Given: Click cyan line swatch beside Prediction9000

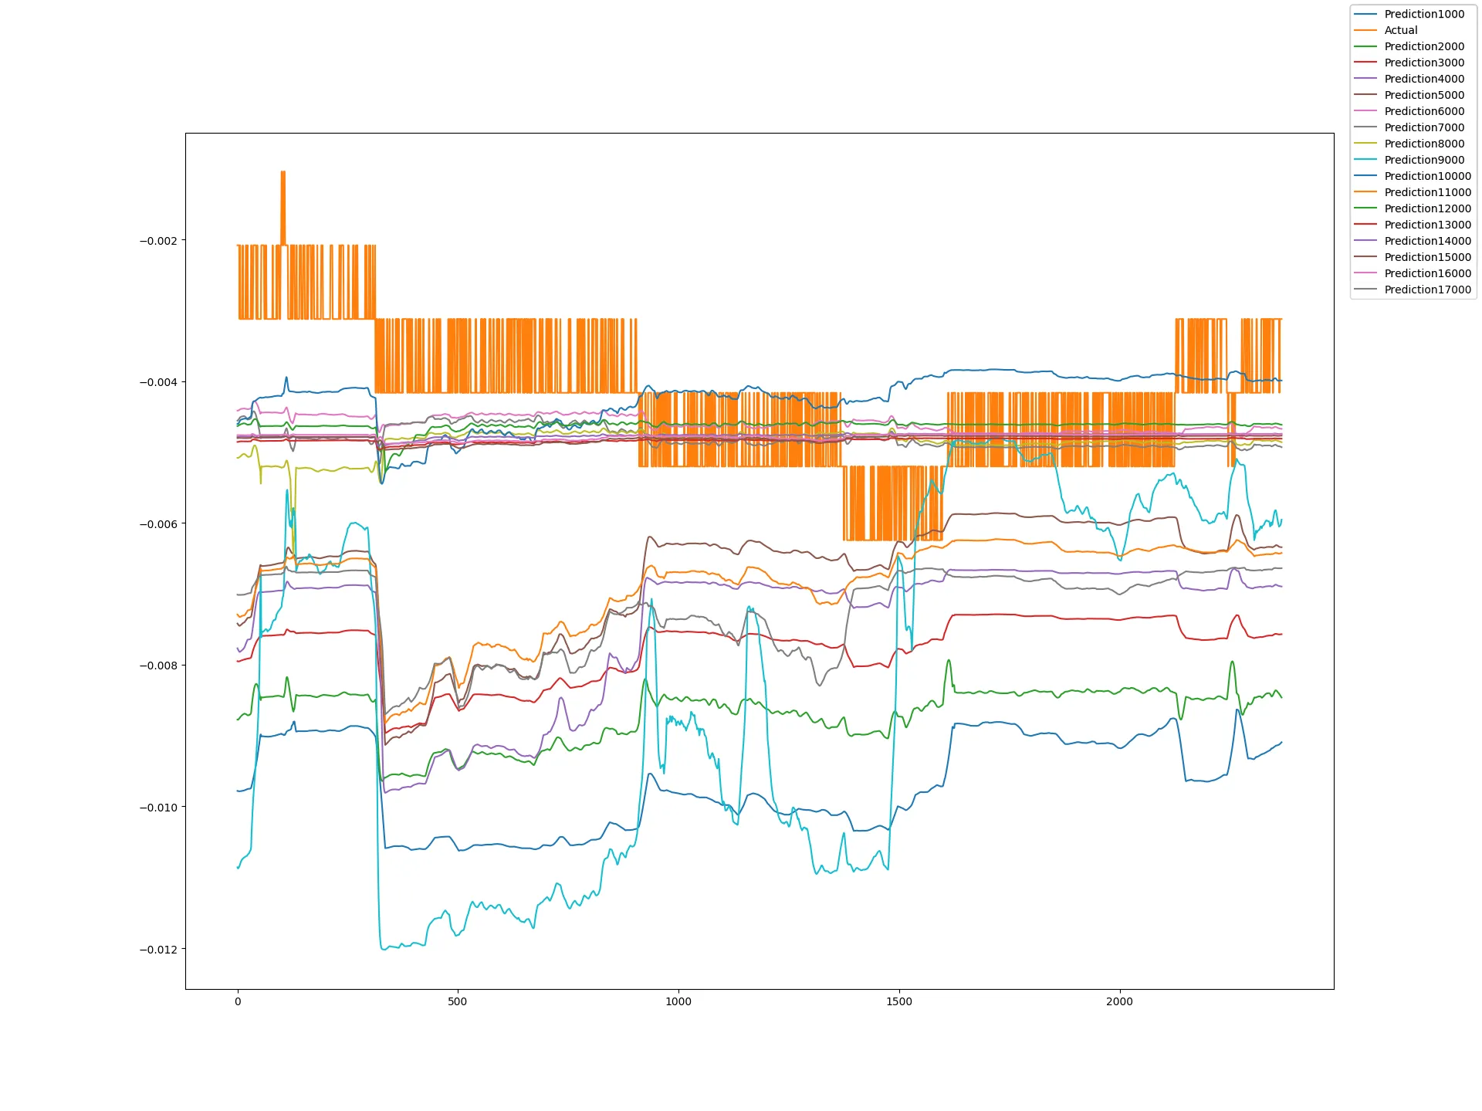Looking at the screenshot, I should pos(1365,160).
